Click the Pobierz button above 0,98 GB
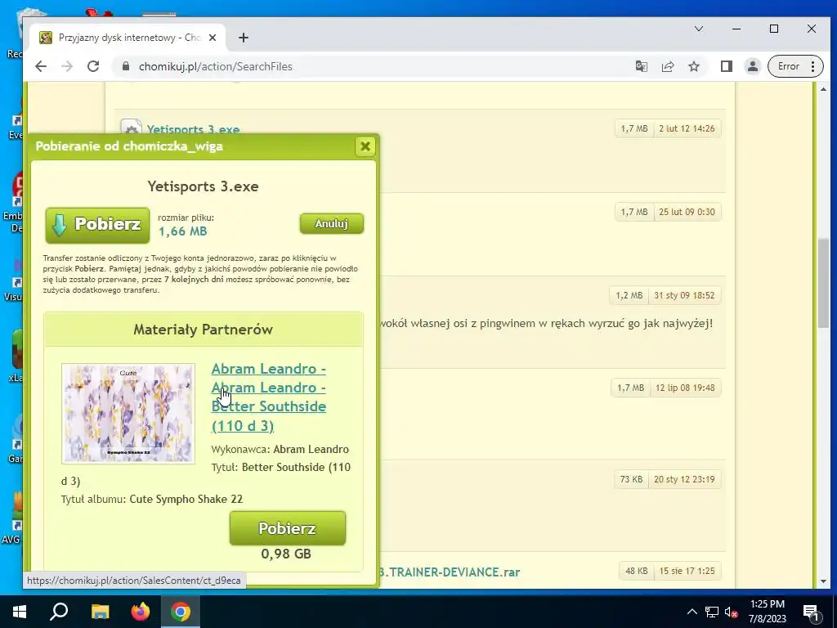837x628 pixels. tap(288, 528)
